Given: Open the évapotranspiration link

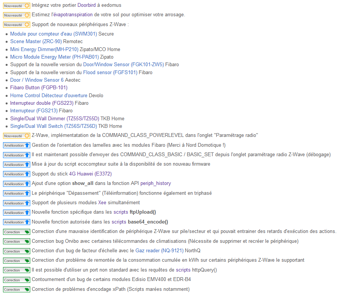Looking at the screenshot, I should click(x=73, y=15).
